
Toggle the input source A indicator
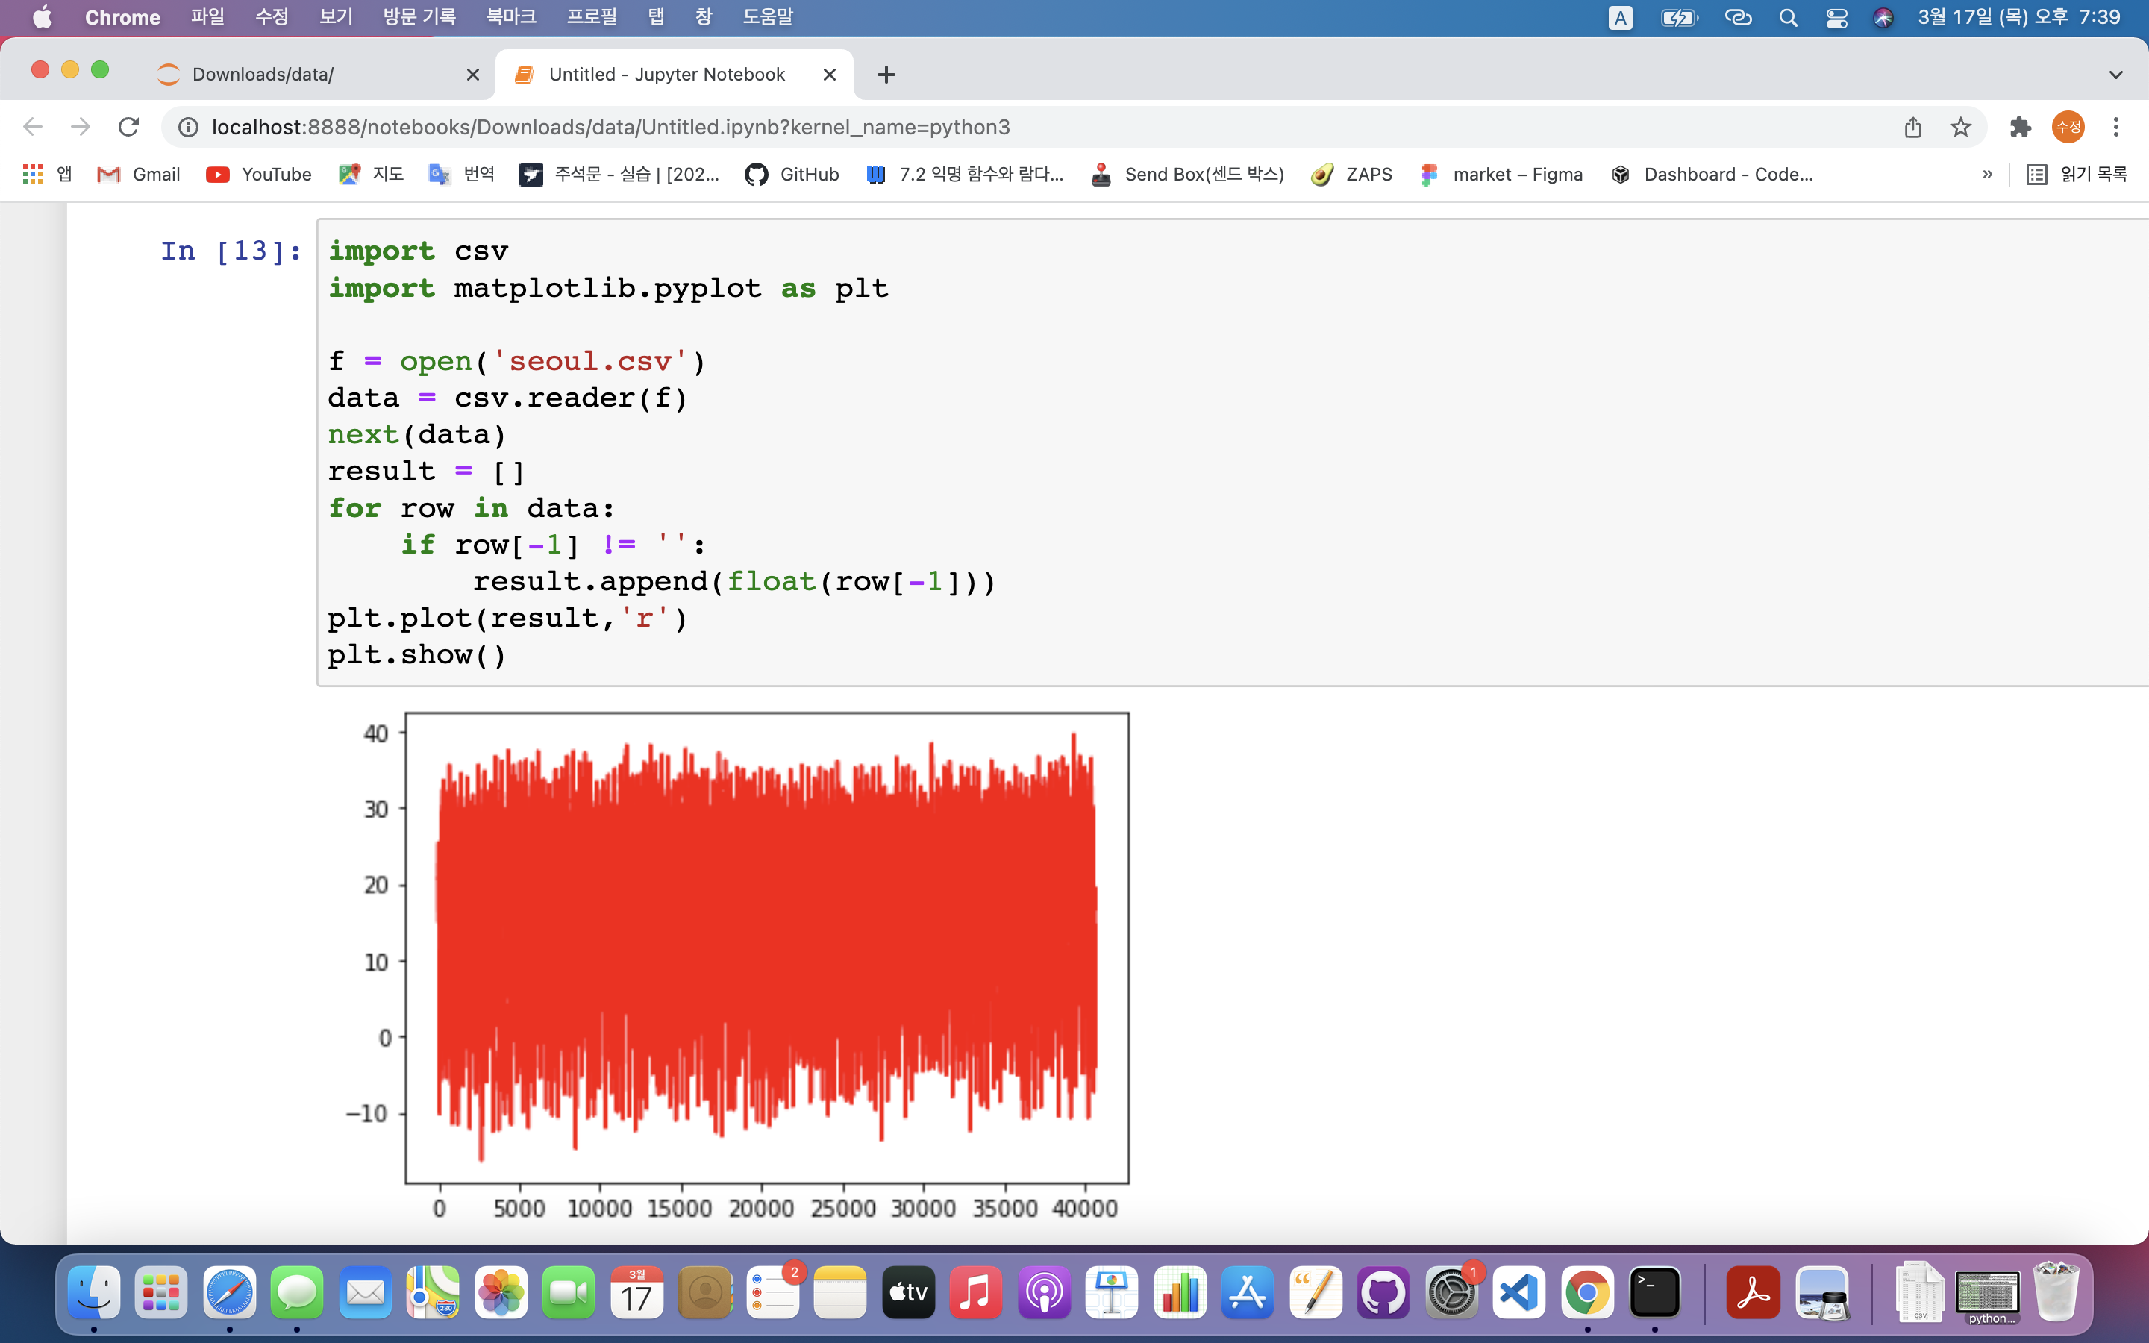[1620, 18]
